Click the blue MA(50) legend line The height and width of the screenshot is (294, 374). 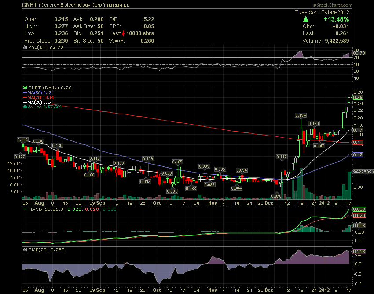[25, 92]
